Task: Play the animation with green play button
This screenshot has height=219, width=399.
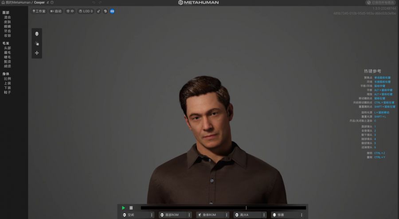Action: tap(123, 208)
